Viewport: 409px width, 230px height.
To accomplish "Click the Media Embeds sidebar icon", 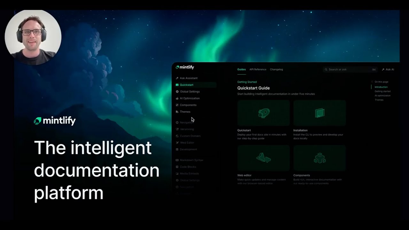I will point(177,173).
